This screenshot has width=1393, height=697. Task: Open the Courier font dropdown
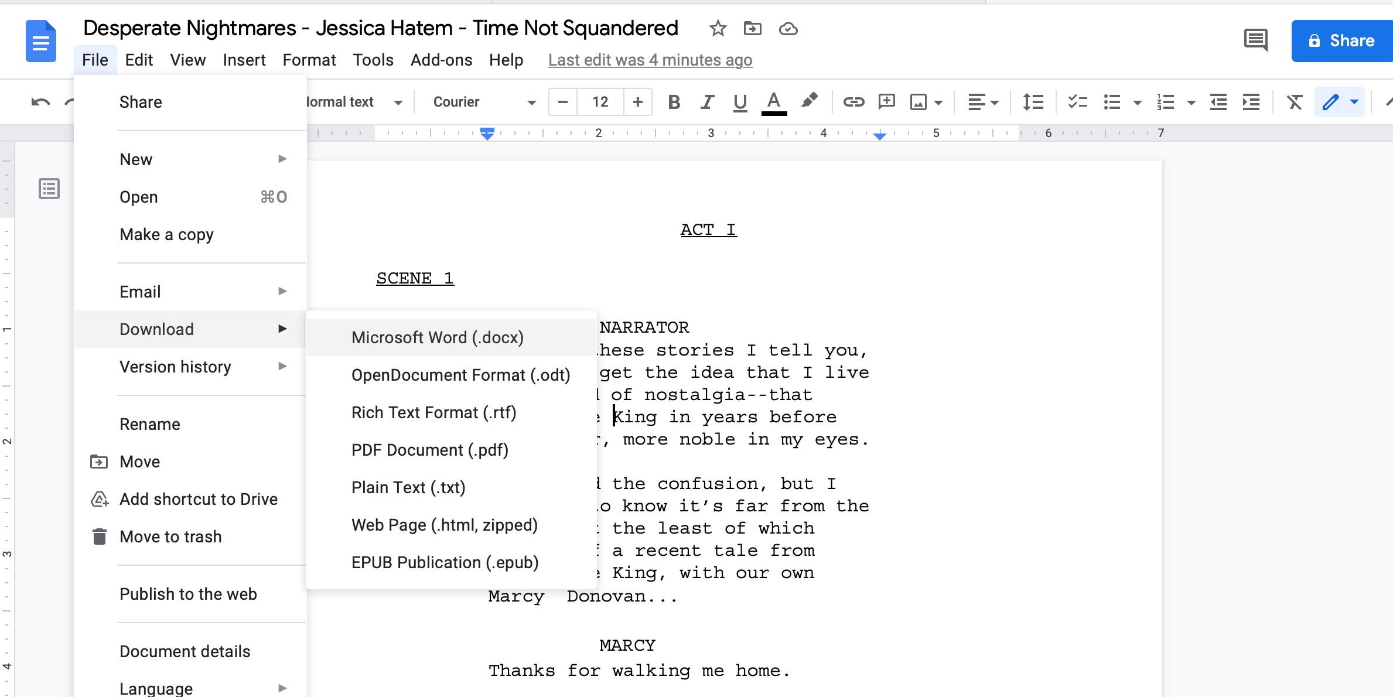click(484, 102)
